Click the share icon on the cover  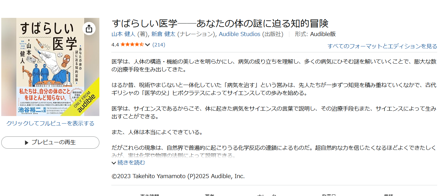click(89, 29)
